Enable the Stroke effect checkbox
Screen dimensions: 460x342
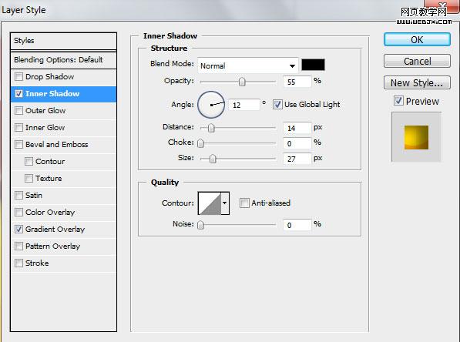[18, 263]
